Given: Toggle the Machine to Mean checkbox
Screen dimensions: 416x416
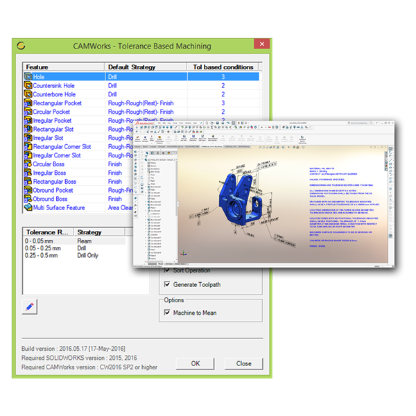Looking at the screenshot, I should [x=167, y=313].
